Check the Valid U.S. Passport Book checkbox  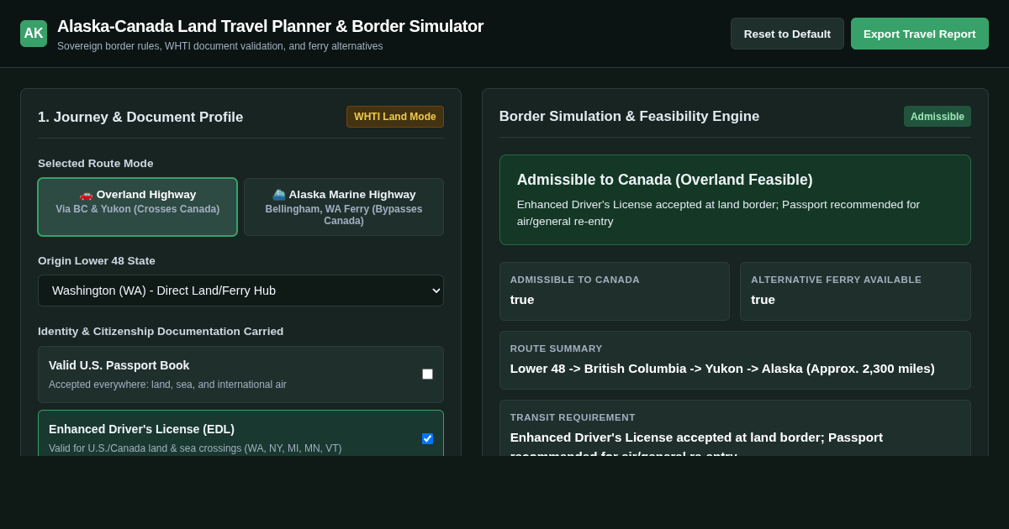427,374
